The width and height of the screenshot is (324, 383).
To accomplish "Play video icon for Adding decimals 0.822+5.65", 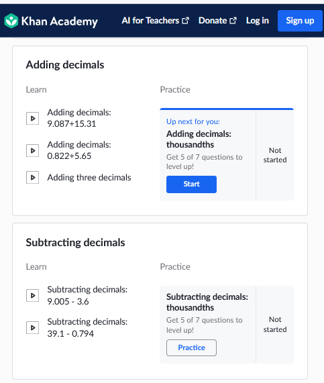I will (32, 150).
